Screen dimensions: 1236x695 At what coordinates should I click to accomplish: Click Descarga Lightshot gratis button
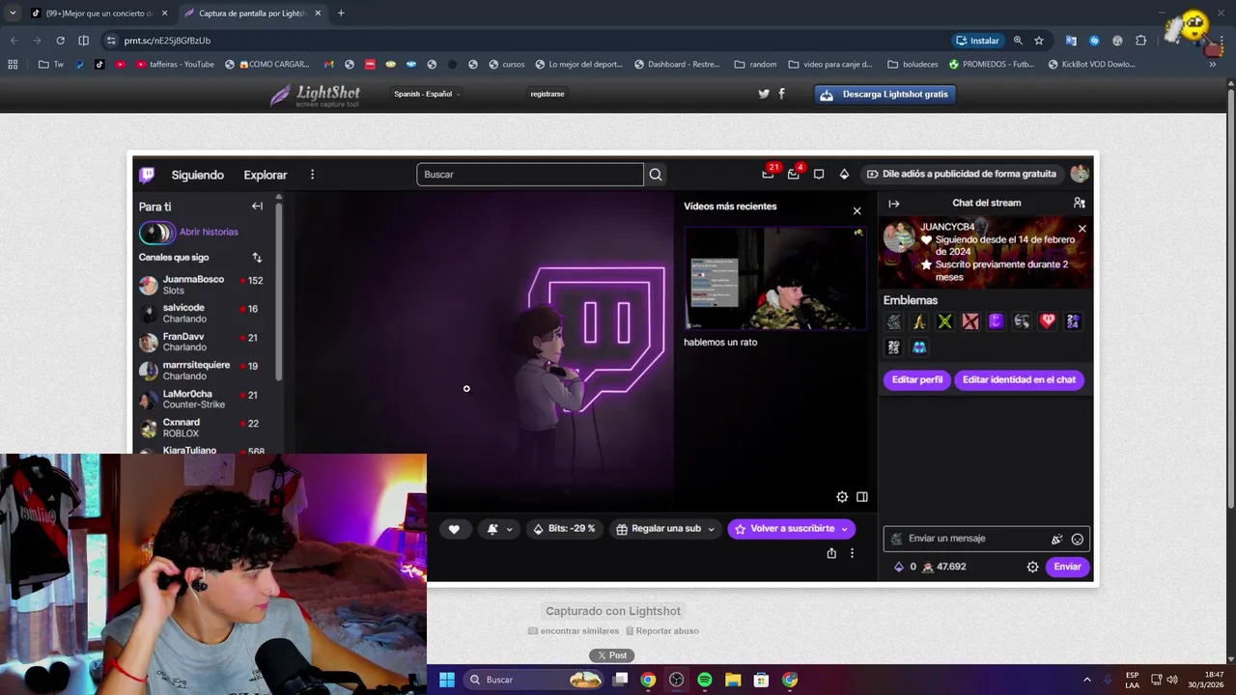[x=885, y=95]
